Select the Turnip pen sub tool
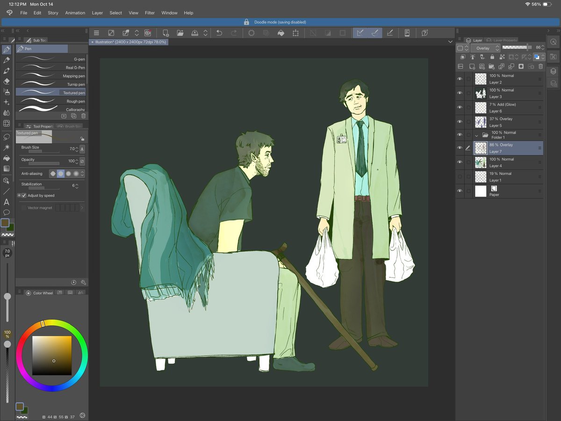Image resolution: width=561 pixels, height=421 pixels. click(51, 84)
